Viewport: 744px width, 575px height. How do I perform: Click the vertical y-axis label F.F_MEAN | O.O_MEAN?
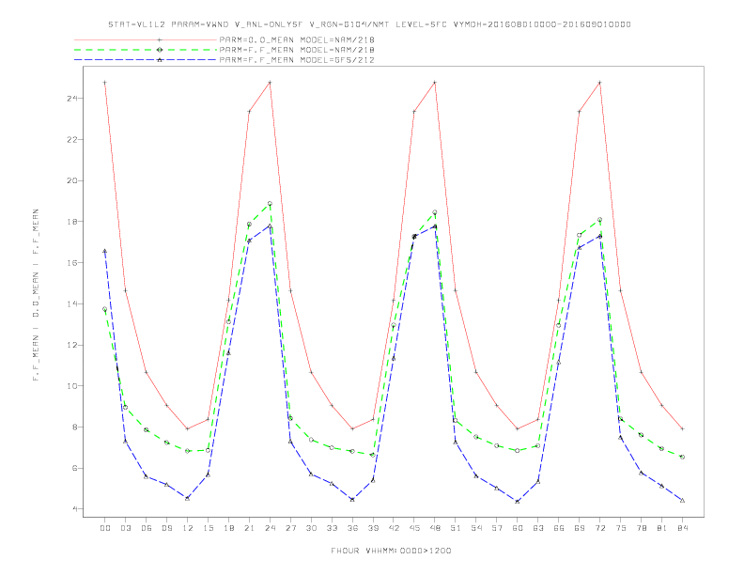tap(36, 294)
